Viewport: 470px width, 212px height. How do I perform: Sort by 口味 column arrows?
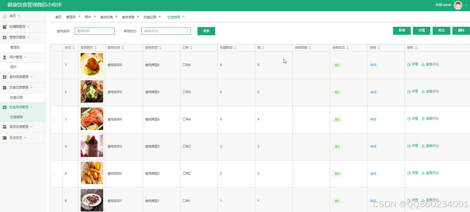pyautogui.click(x=192, y=48)
